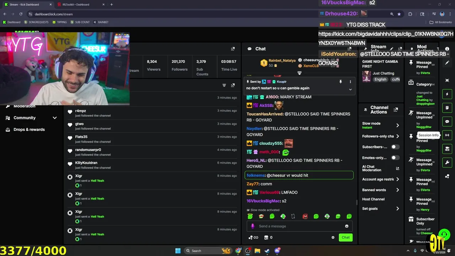The width and height of the screenshot is (455, 256).
Task: Pop out the Stream Info panel
Action: 400,49
